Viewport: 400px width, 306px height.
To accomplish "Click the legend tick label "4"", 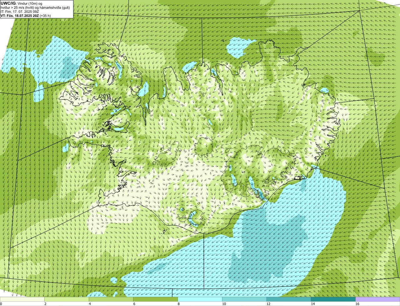I will tap(90, 304).
